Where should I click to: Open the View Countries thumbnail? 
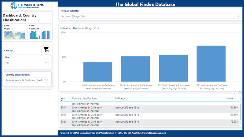click(x=39, y=32)
